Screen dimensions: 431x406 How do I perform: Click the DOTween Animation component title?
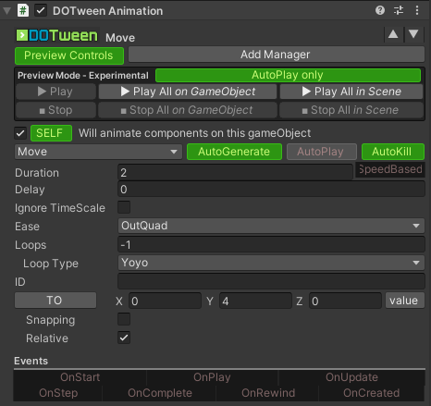(x=108, y=11)
